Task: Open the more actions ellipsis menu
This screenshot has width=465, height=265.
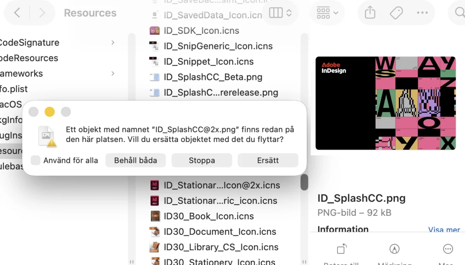Action: click(422, 13)
